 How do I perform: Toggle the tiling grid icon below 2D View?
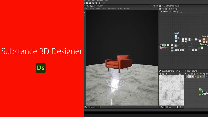click(167, 107)
